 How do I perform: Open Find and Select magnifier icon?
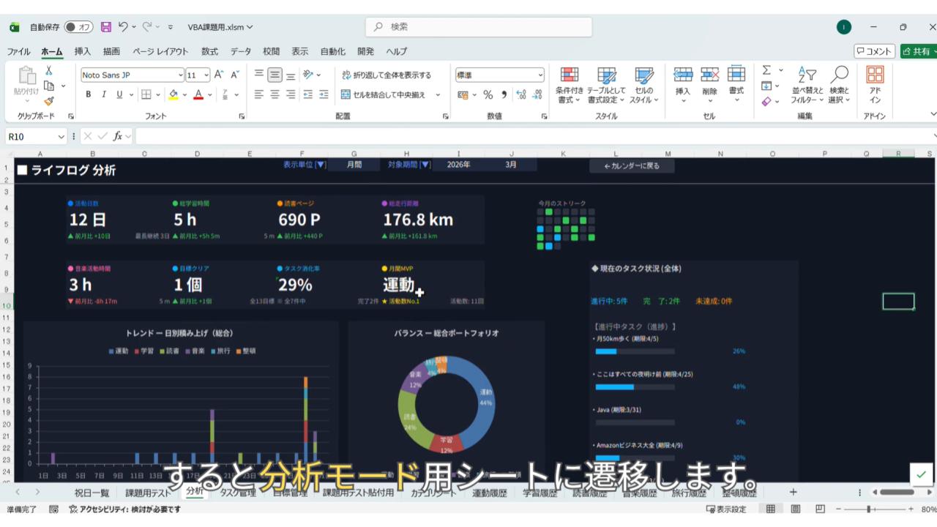coord(839,86)
